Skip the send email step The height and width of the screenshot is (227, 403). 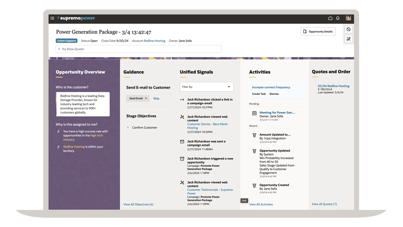click(156, 99)
